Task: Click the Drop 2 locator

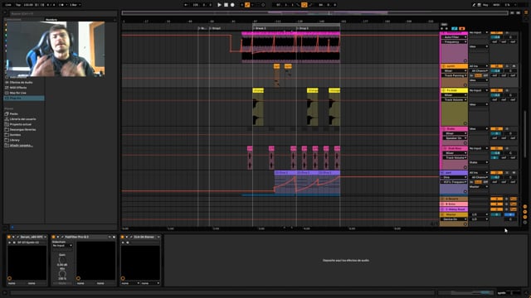Action: click(303, 28)
